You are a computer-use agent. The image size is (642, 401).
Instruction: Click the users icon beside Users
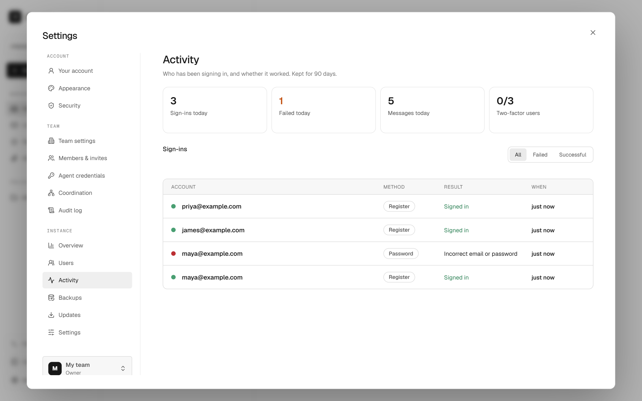coord(51,263)
